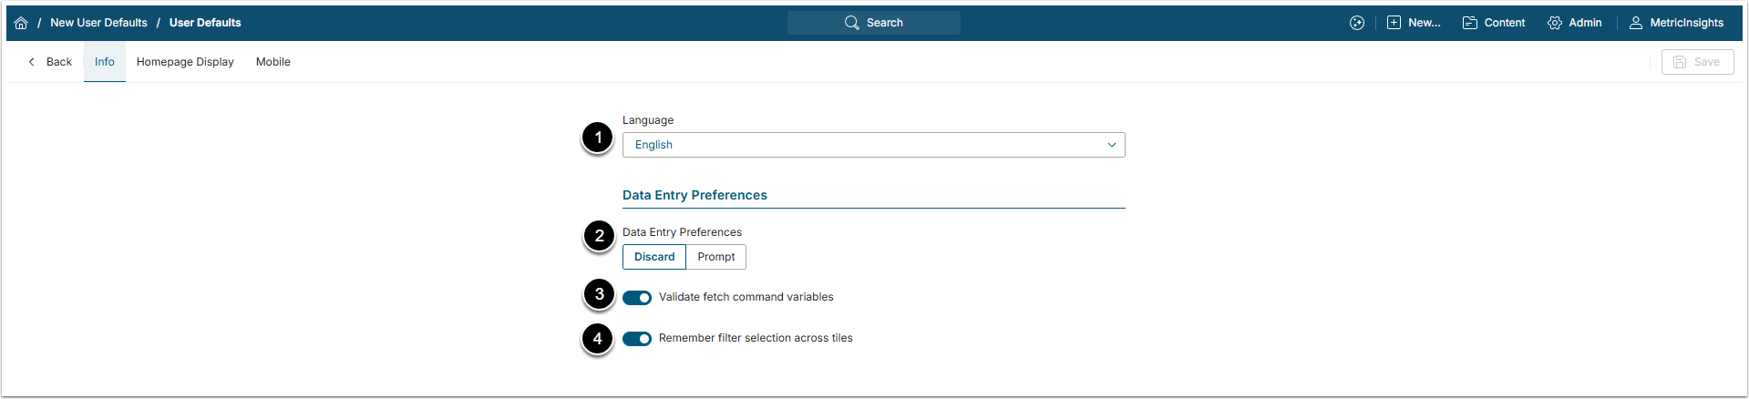Open the MetricInsights user profile icon
Viewport: 1749px width, 399px height.
tap(1636, 23)
